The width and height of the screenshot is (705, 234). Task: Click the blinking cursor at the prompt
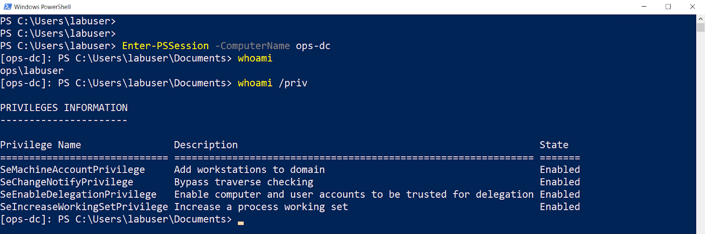pyautogui.click(x=241, y=223)
